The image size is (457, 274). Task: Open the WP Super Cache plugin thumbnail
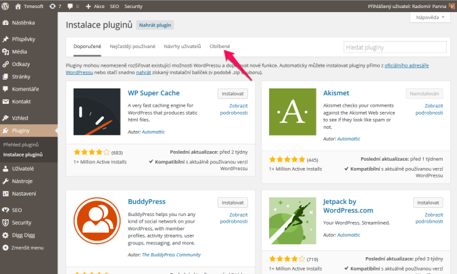(x=97, y=112)
